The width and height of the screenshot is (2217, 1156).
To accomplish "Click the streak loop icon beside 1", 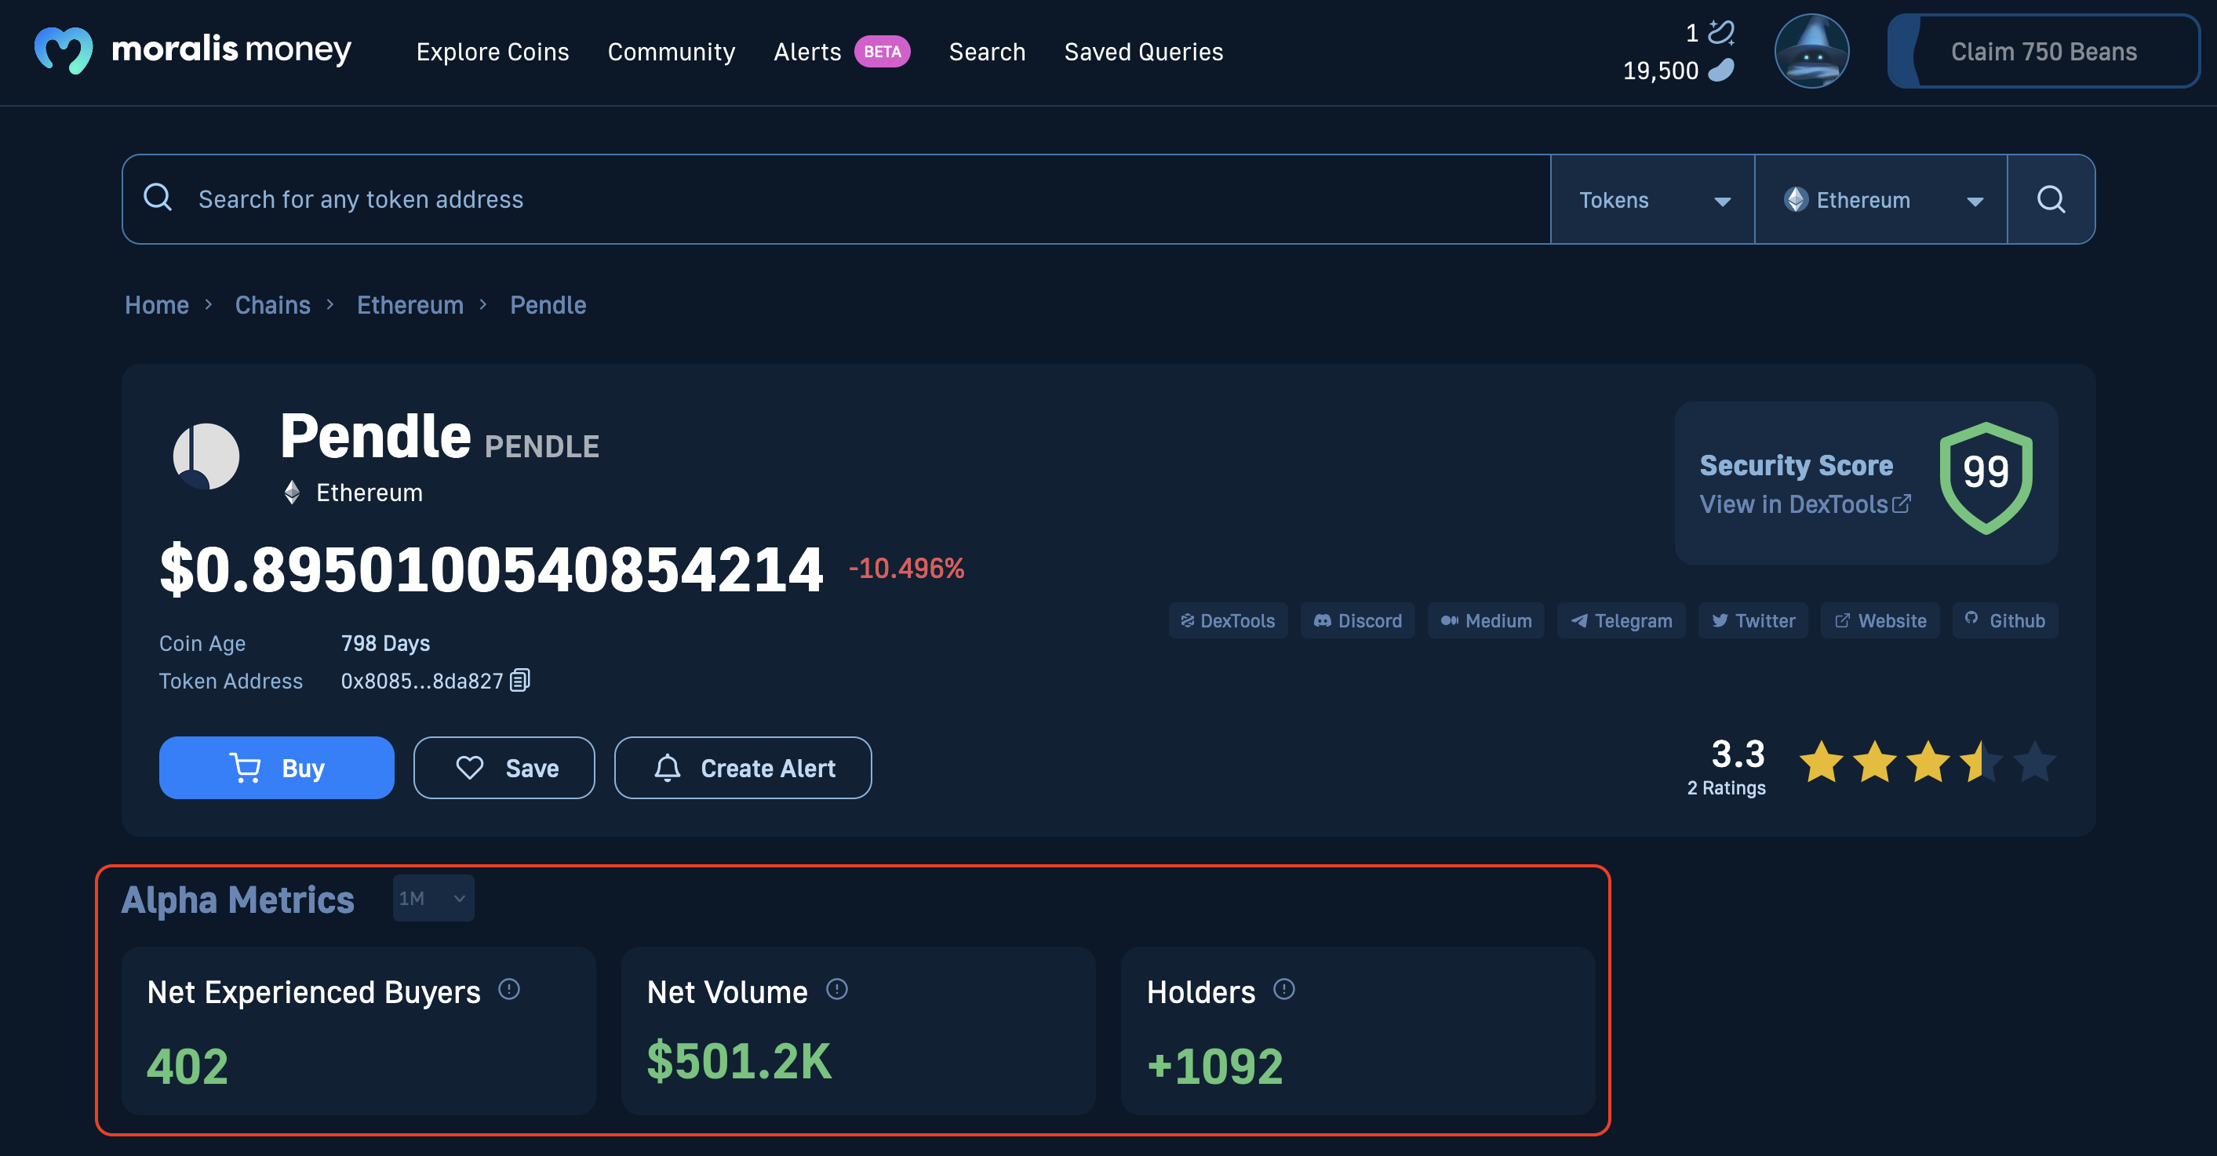I will point(1720,32).
